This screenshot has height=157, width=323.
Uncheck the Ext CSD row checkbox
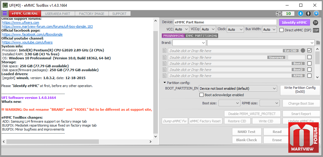point(309,50)
